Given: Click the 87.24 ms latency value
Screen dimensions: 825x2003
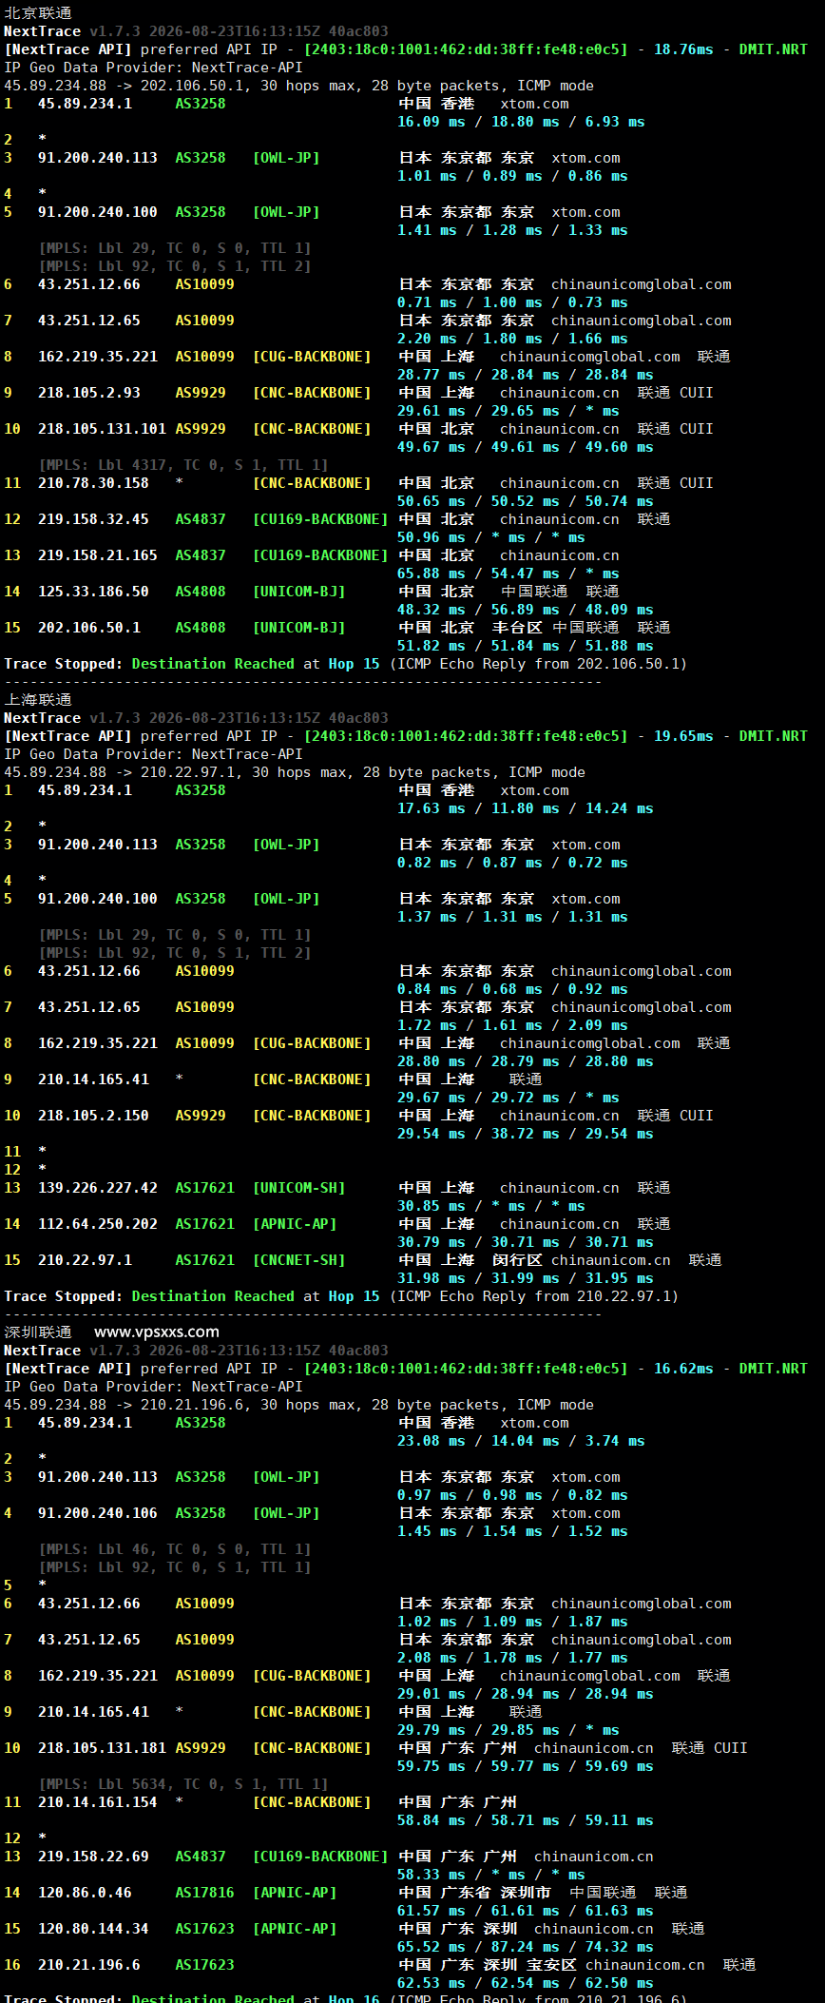Looking at the screenshot, I should click(526, 1947).
